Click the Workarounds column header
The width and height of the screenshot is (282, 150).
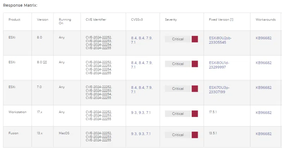(266, 20)
